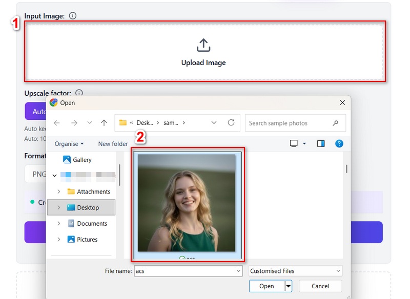This screenshot has height=299, width=410.
Task: Cancel the Open dialog
Action: pos(320,286)
